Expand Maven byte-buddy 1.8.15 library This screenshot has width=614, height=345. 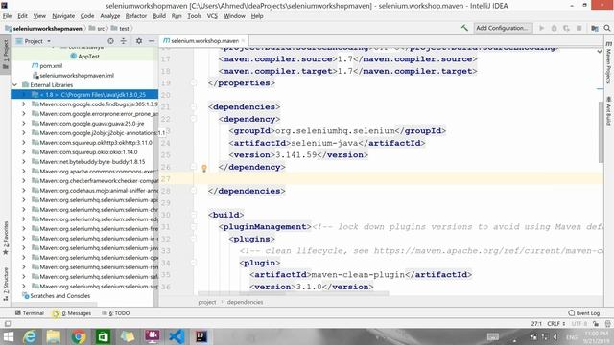(24, 162)
